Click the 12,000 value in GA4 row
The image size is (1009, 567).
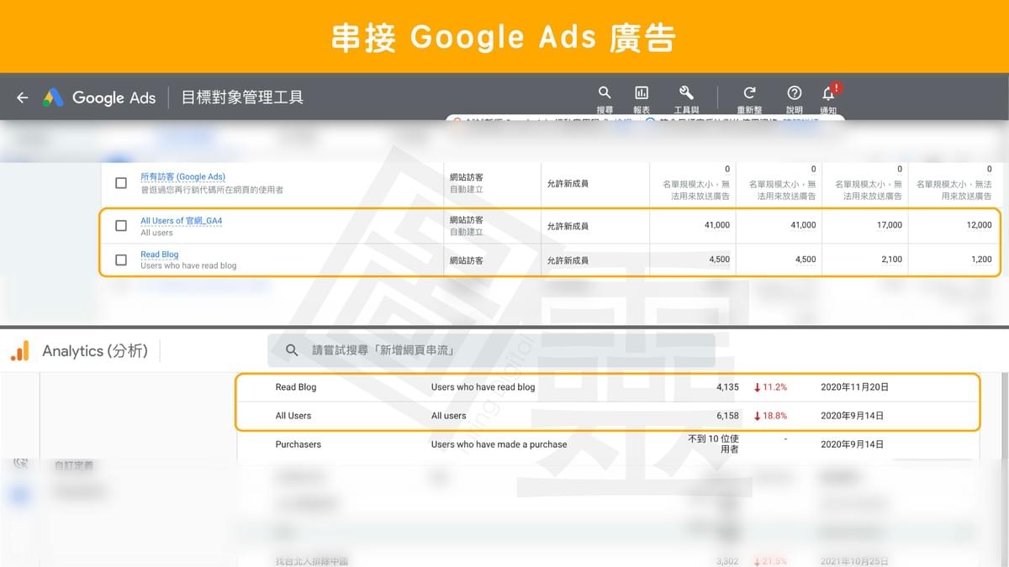(979, 225)
